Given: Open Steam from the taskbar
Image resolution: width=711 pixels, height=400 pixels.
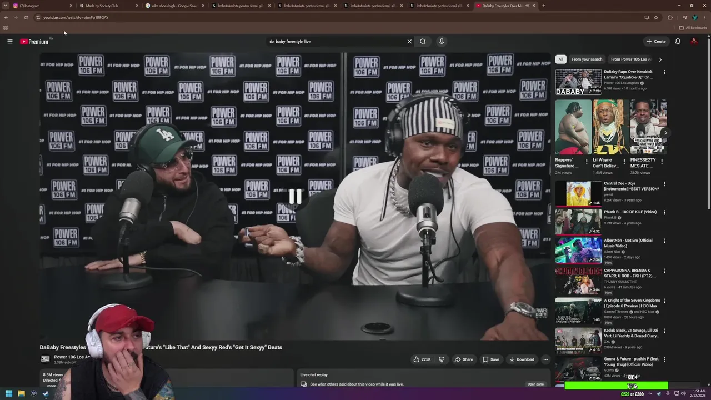Looking at the screenshot, I should coord(46,394).
